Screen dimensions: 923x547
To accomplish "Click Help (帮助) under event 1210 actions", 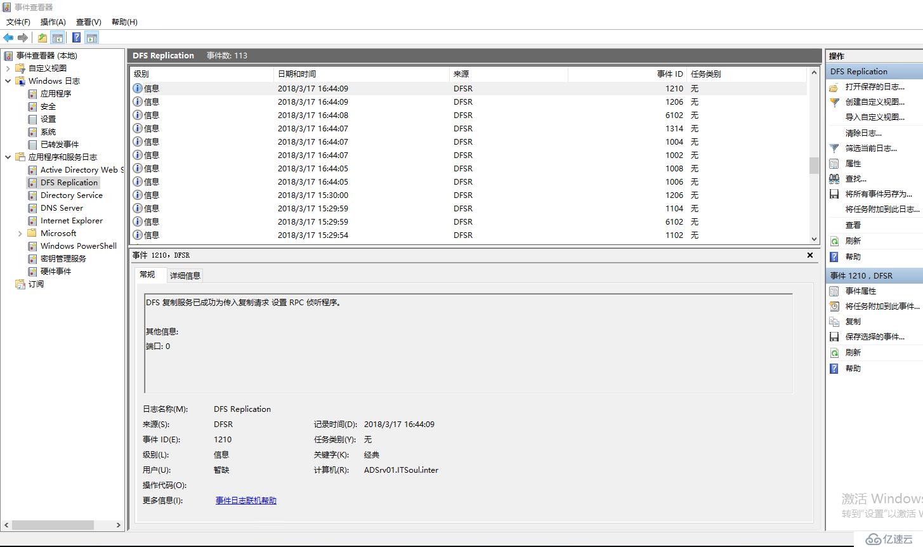I will click(853, 369).
